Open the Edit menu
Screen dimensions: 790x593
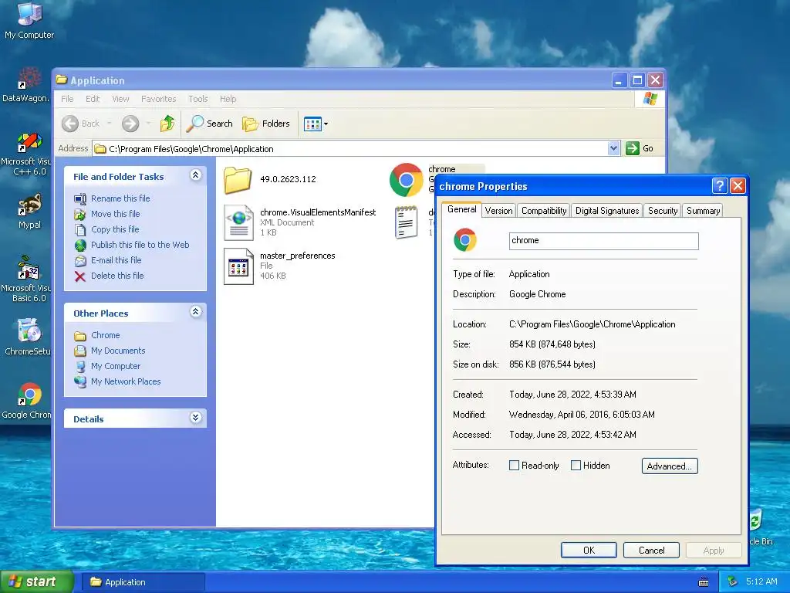pos(93,99)
